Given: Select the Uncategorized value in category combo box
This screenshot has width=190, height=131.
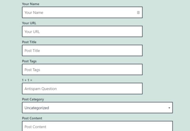Looking at the screenshot, I should 37,108.
